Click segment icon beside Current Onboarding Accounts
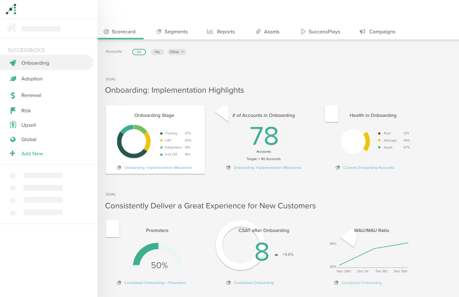The width and height of the screenshot is (459, 297). pos(337,168)
